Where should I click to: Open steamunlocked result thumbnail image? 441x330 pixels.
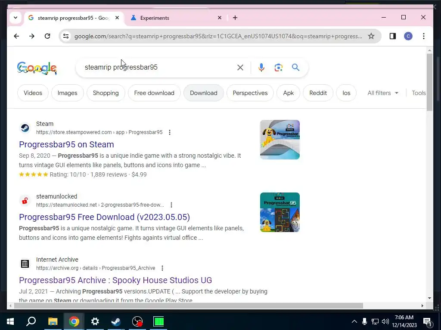pos(280,212)
